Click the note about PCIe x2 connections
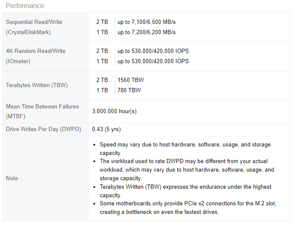The width and height of the screenshot is (294, 225). pos(188,207)
